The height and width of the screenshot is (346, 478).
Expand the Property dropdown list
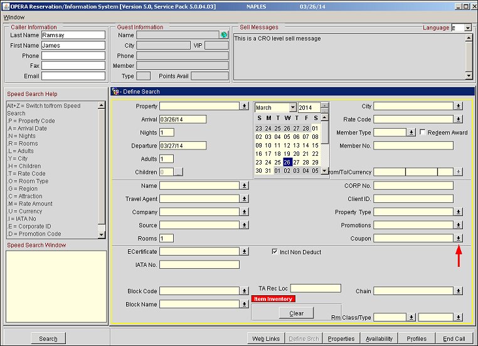pyautogui.click(x=245, y=106)
